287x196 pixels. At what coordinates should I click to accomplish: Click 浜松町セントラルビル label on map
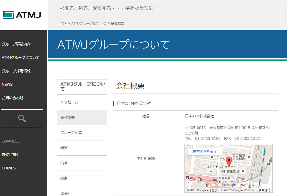pyautogui.click(x=222, y=167)
